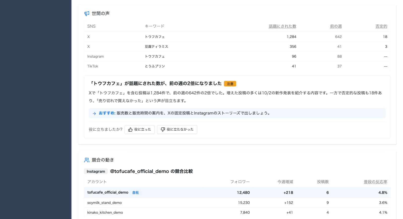The width and height of the screenshot is (403, 219).
Task: Click the 話題にされた数 column header
Action: coord(283,26)
